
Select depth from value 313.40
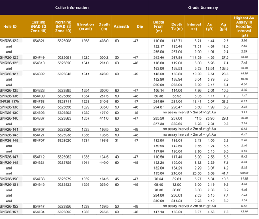159,57
